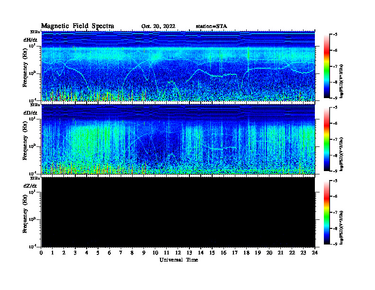This screenshot has height=290, width=375.
Task: Click the "-5" label on dH/dt color scale
Action: (x=335, y=35)
